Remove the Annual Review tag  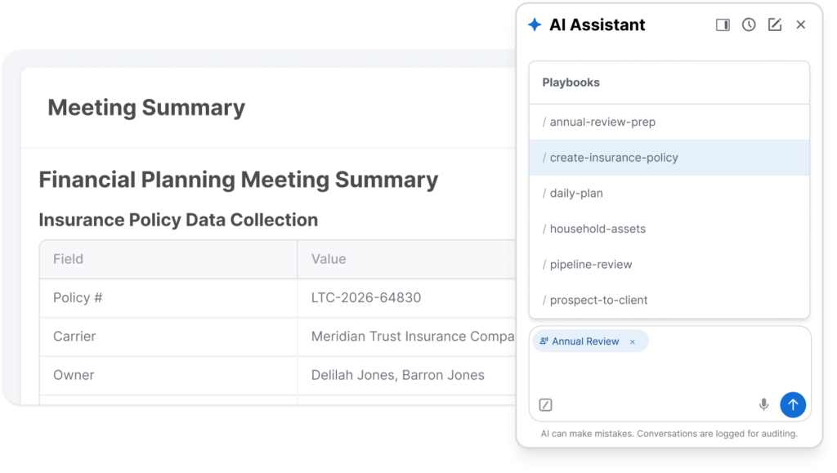point(633,341)
